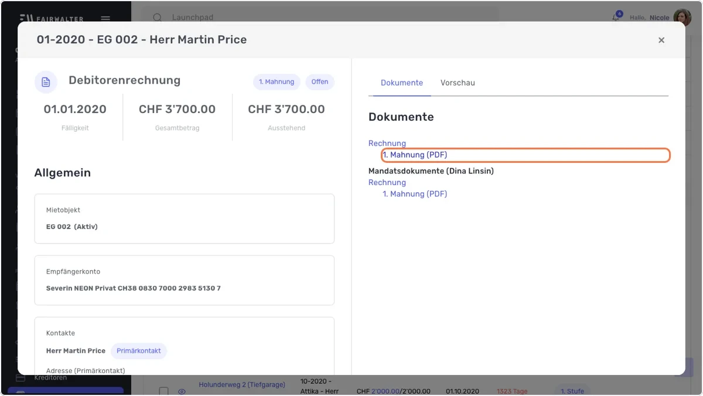The height and width of the screenshot is (396, 703).
Task: Open the Rechnung link directly under the Dokumente heading
Action: coord(387,143)
